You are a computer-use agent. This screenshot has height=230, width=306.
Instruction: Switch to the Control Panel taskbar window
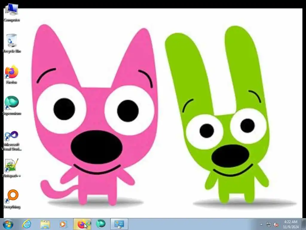[x=119, y=224]
